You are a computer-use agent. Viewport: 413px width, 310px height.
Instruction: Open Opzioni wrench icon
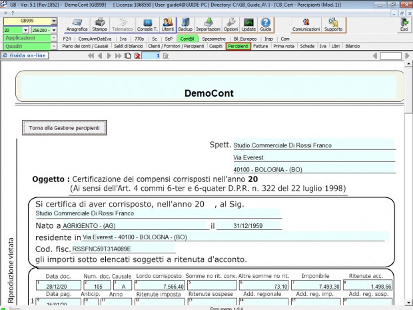[230, 25]
